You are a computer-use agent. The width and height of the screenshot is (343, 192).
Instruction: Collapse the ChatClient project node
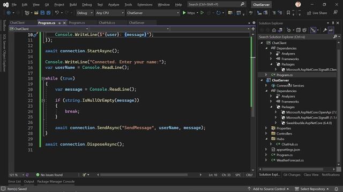(262, 43)
